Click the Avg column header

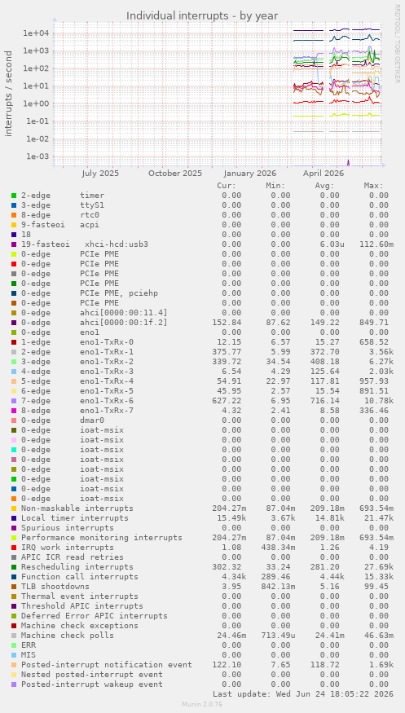pyautogui.click(x=324, y=186)
